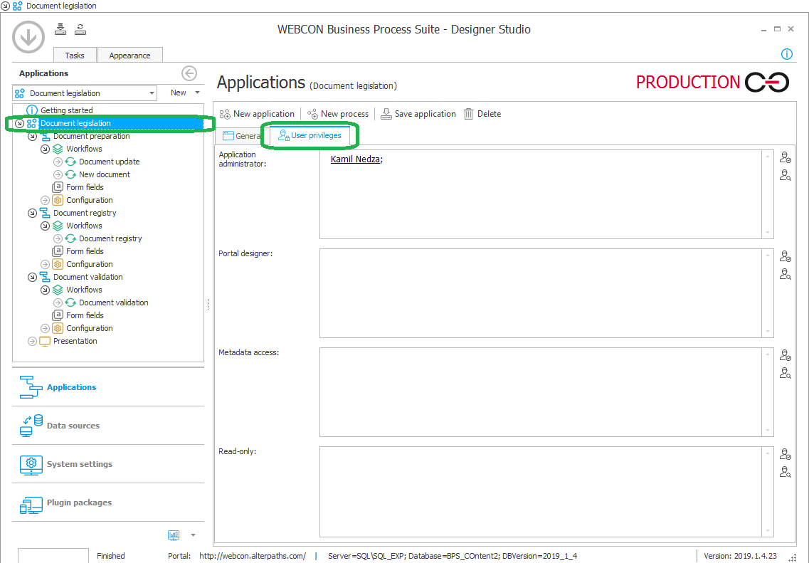Switch to the General tab

pyautogui.click(x=241, y=136)
